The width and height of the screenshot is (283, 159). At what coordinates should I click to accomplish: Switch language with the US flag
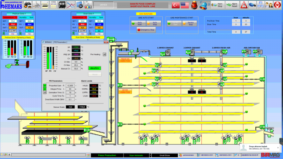(x=185, y=5)
